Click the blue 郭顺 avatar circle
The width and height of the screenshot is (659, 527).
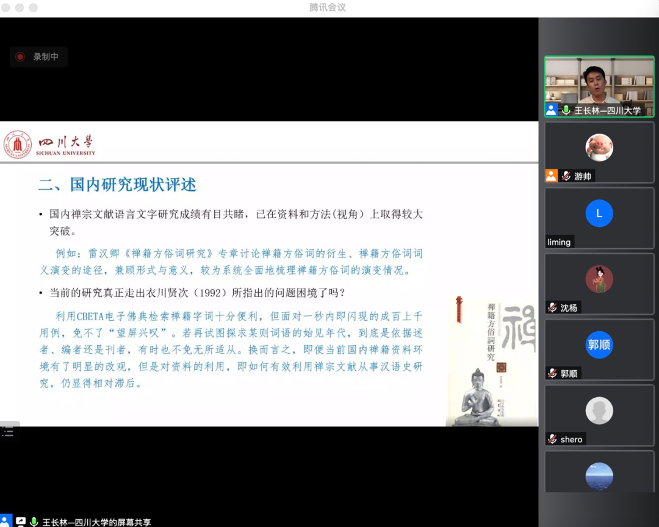[x=599, y=345]
